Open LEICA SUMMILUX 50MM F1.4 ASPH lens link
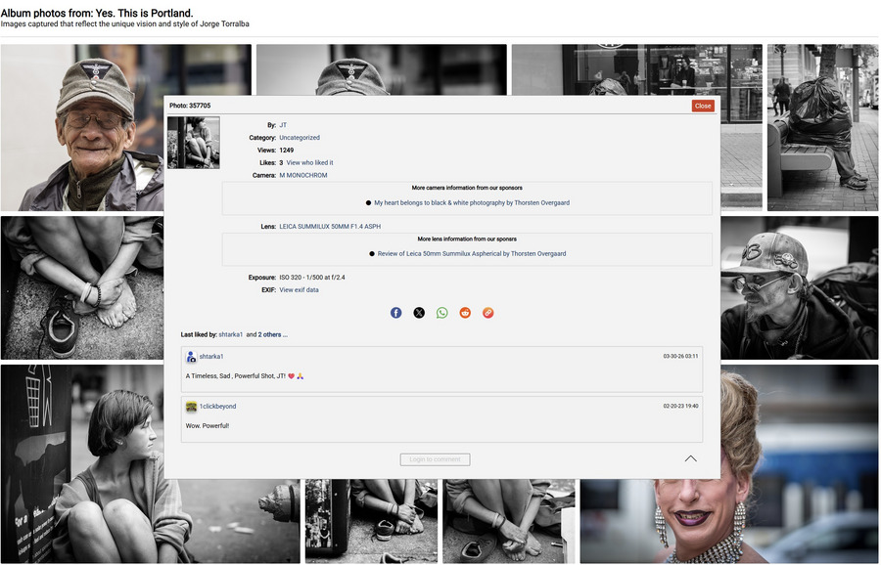The height and width of the screenshot is (565, 881). (x=330, y=227)
